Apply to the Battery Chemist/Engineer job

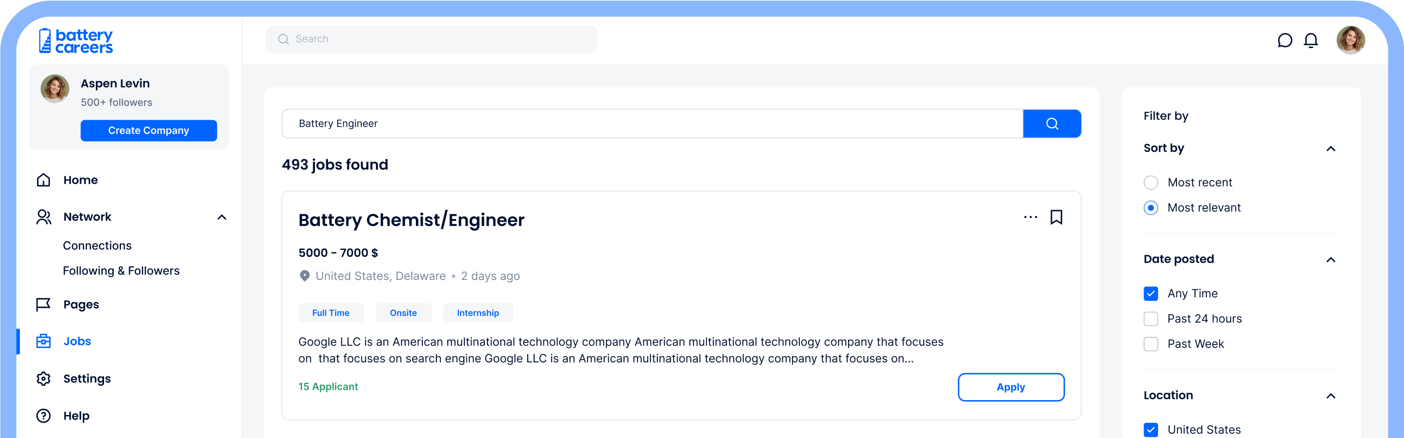pos(1010,387)
